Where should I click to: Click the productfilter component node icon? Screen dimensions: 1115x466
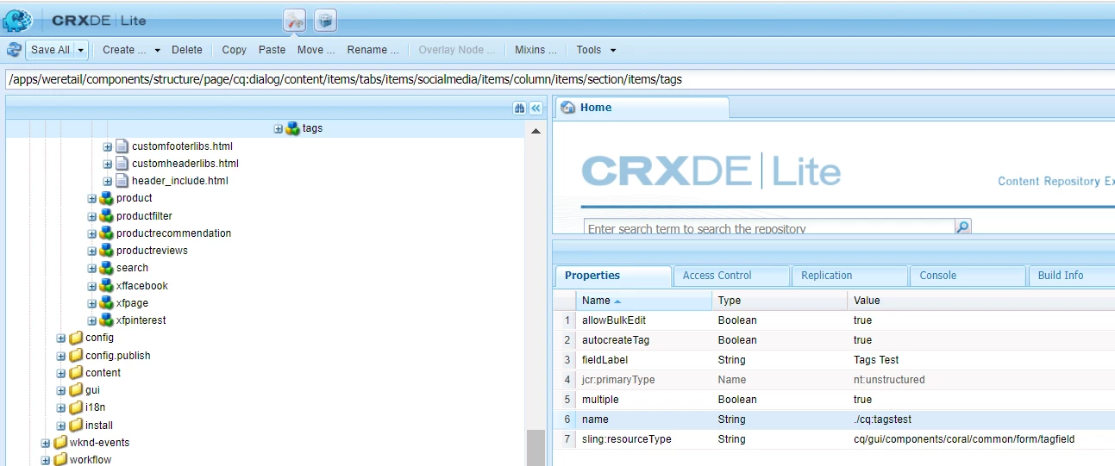(x=106, y=215)
